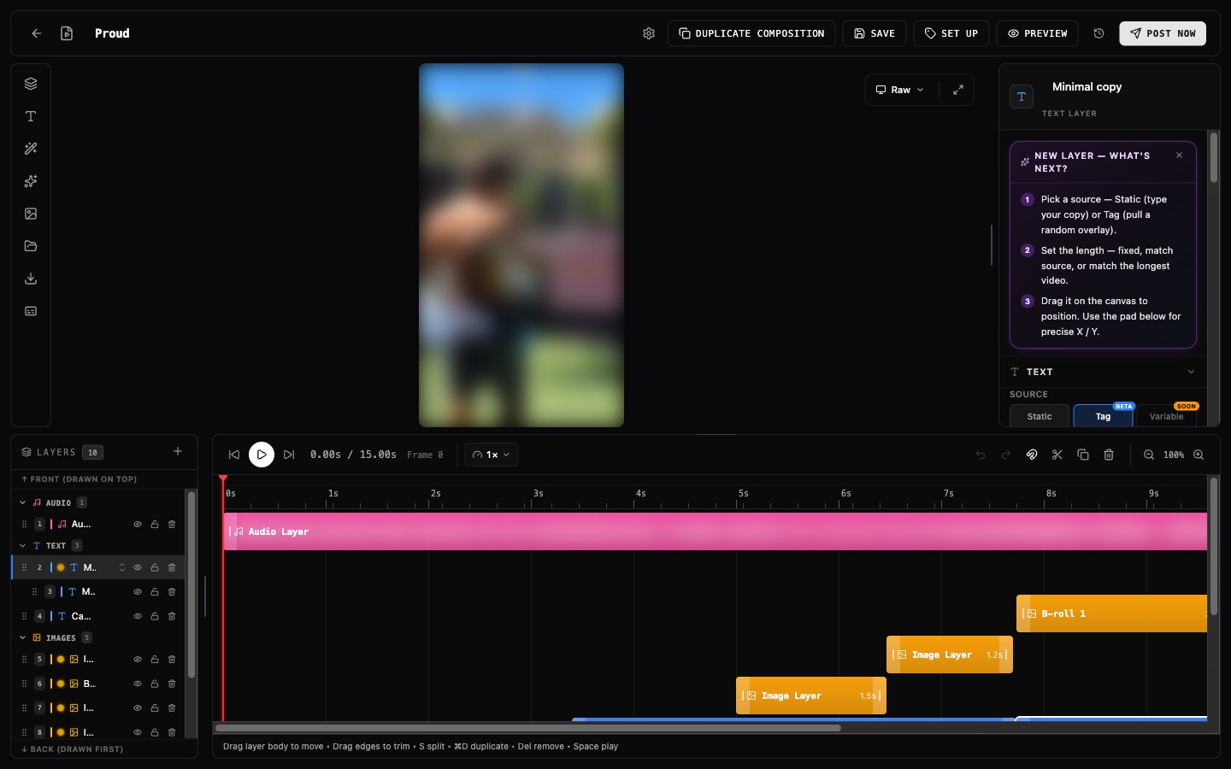The width and height of the screenshot is (1231, 769).
Task: Select the Tag source tab
Action: 1103,416
